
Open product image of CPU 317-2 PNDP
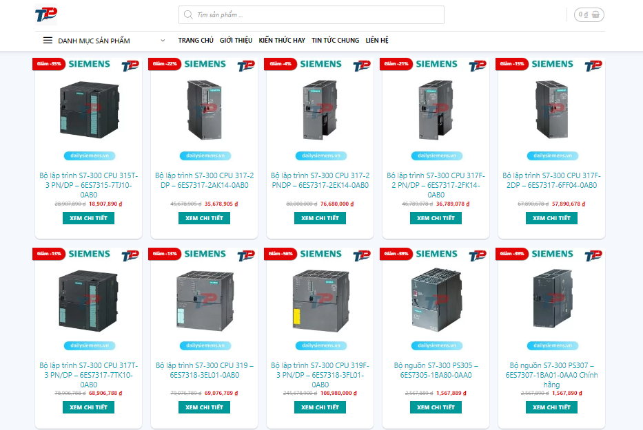pos(320,111)
